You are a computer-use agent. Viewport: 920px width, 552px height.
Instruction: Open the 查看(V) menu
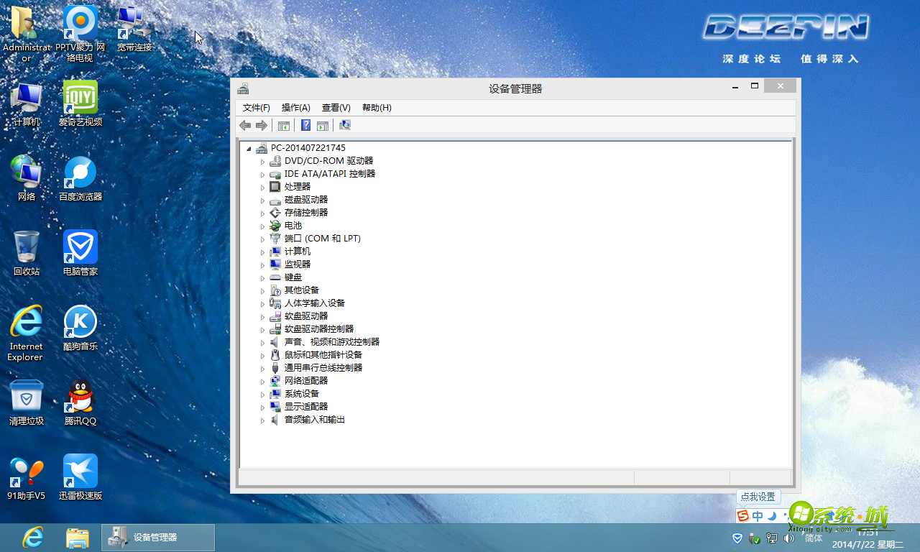point(335,107)
